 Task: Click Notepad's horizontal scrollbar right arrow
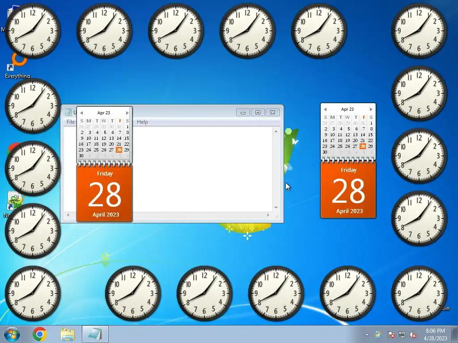(x=268, y=215)
